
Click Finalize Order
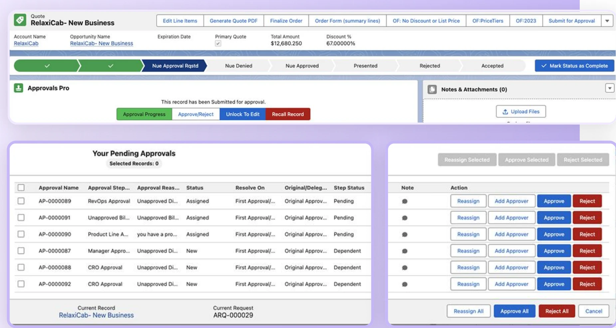286,21
